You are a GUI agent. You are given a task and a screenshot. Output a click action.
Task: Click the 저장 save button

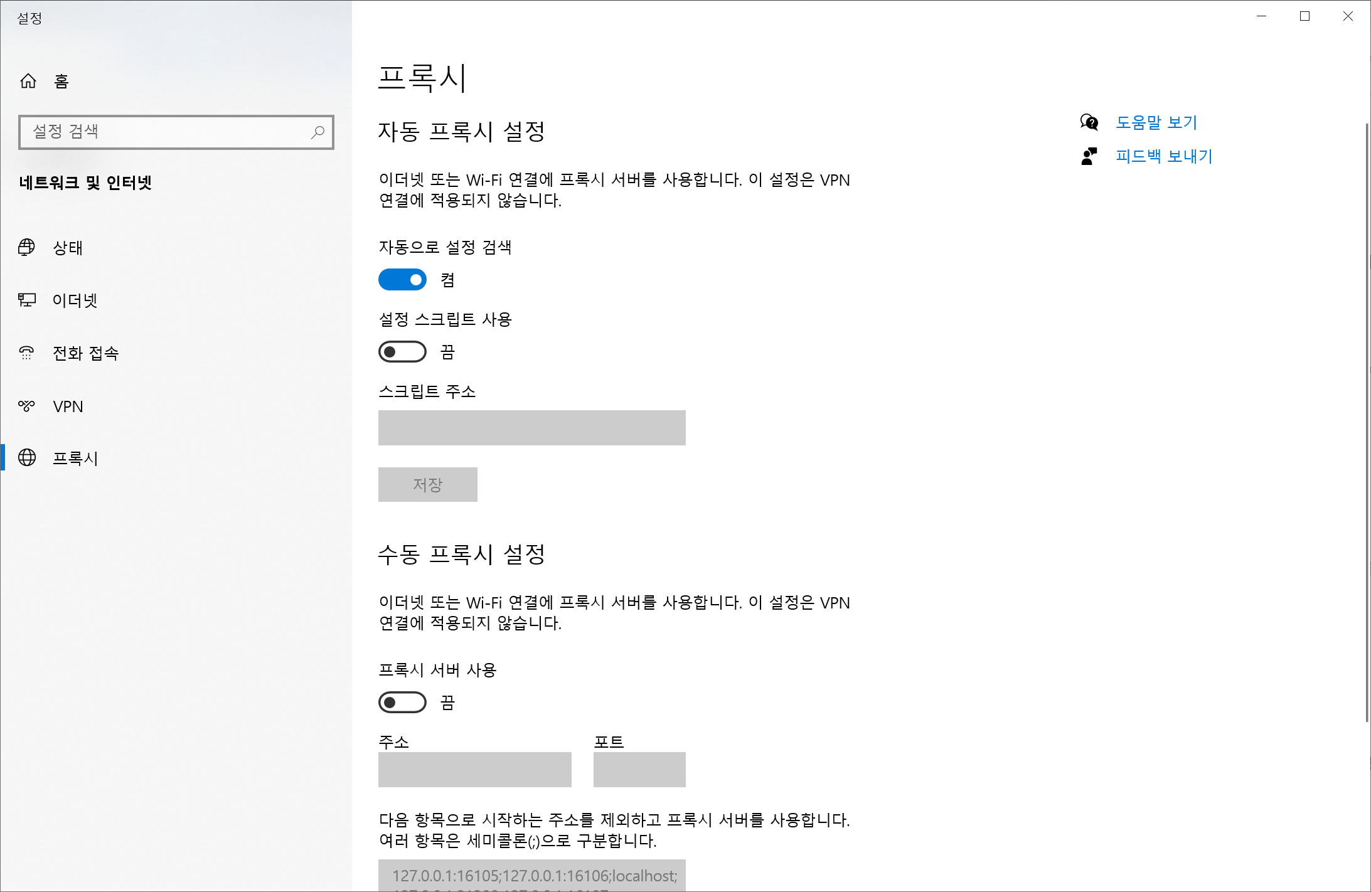click(x=428, y=484)
